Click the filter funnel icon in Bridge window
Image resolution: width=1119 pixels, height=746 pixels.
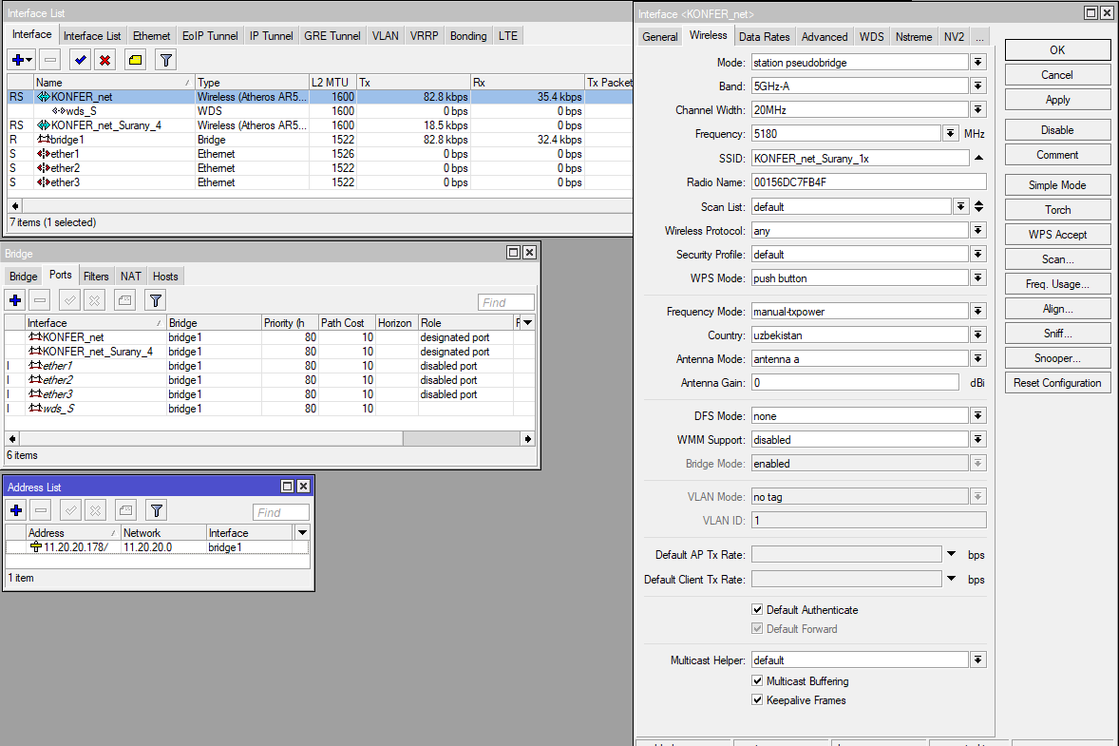coord(156,300)
